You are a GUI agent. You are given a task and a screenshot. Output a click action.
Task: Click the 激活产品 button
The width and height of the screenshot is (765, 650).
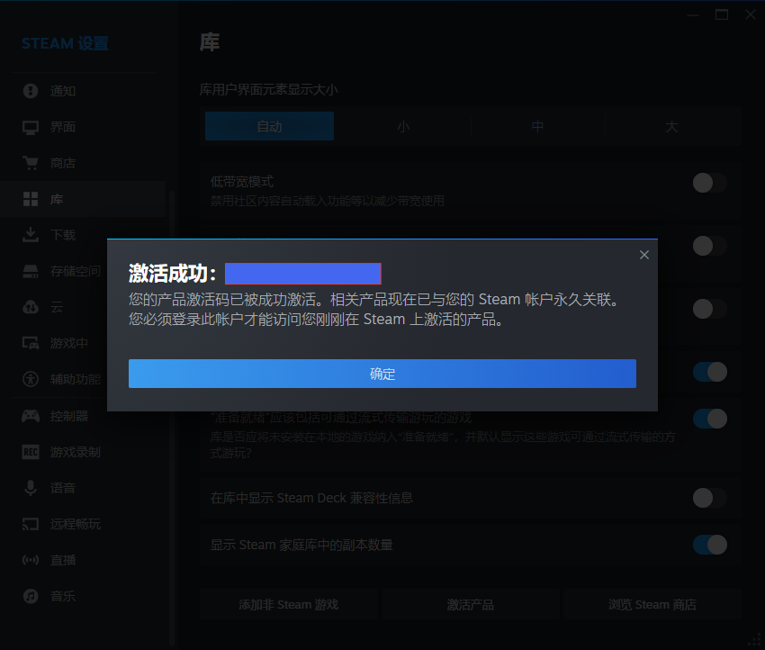pos(471,605)
